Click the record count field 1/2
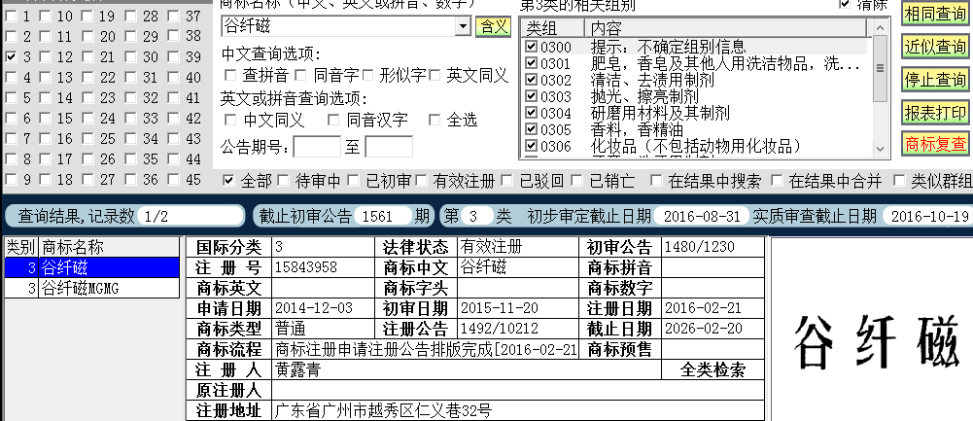The width and height of the screenshot is (973, 421). 191,216
